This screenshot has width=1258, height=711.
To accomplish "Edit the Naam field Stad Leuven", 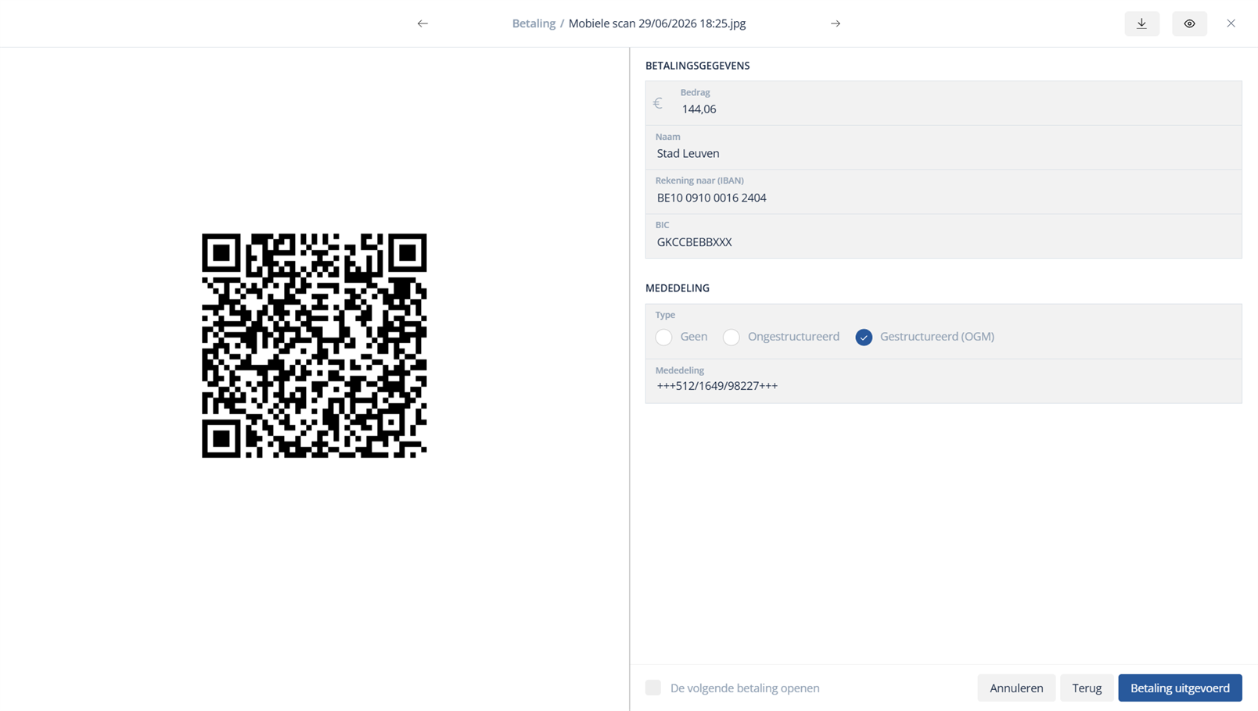I will (x=943, y=148).
